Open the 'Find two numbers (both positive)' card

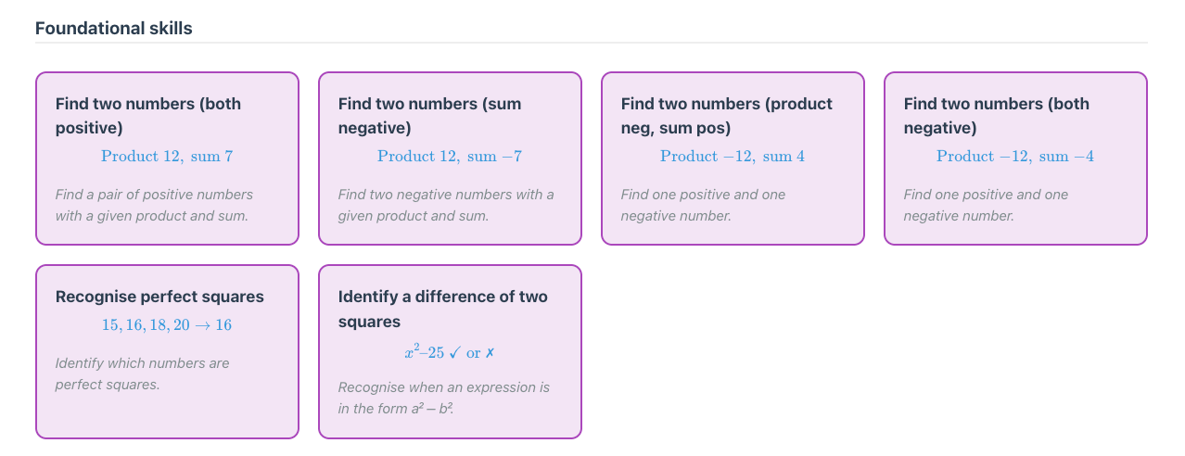point(167,158)
